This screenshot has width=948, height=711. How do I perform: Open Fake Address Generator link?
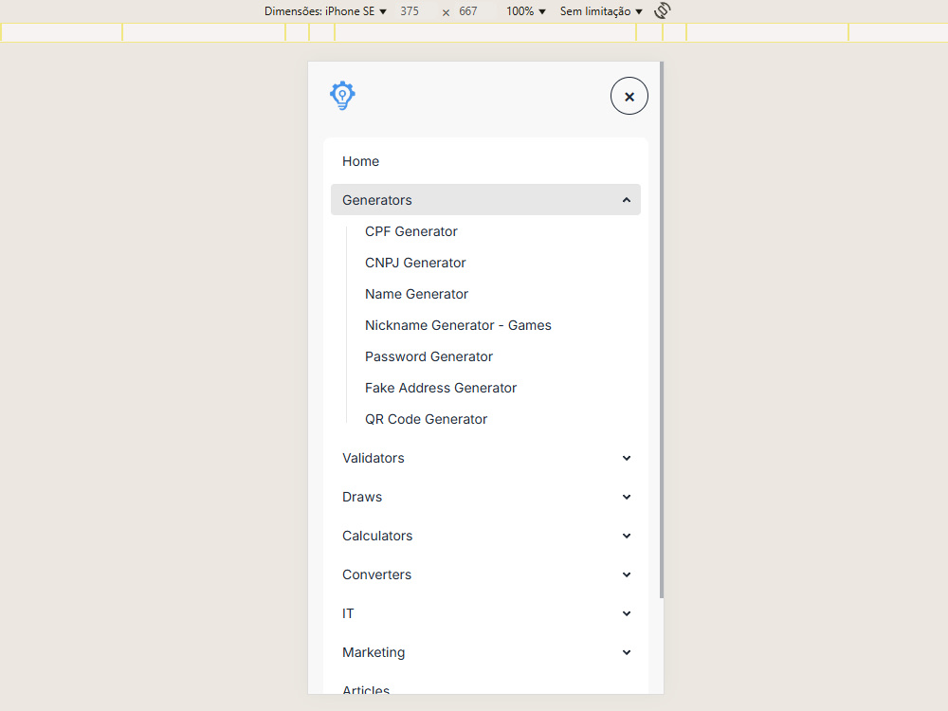coord(441,388)
